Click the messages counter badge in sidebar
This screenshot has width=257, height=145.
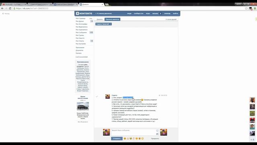pyautogui.click(x=91, y=32)
